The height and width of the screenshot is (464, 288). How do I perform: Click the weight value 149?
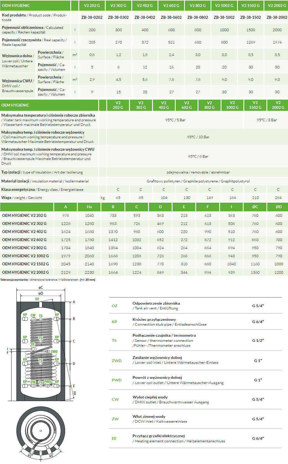(210, 197)
